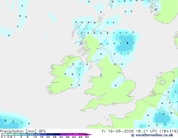
Task: Click the purple arrow-shaped swatch ending the legend
Action: [x=89, y=134]
